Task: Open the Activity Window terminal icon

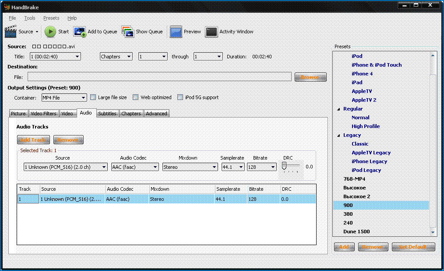Action: [x=211, y=32]
